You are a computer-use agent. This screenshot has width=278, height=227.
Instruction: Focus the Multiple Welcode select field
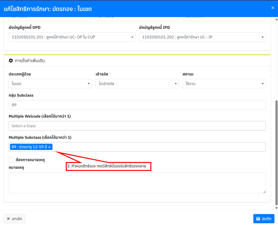[137, 126]
